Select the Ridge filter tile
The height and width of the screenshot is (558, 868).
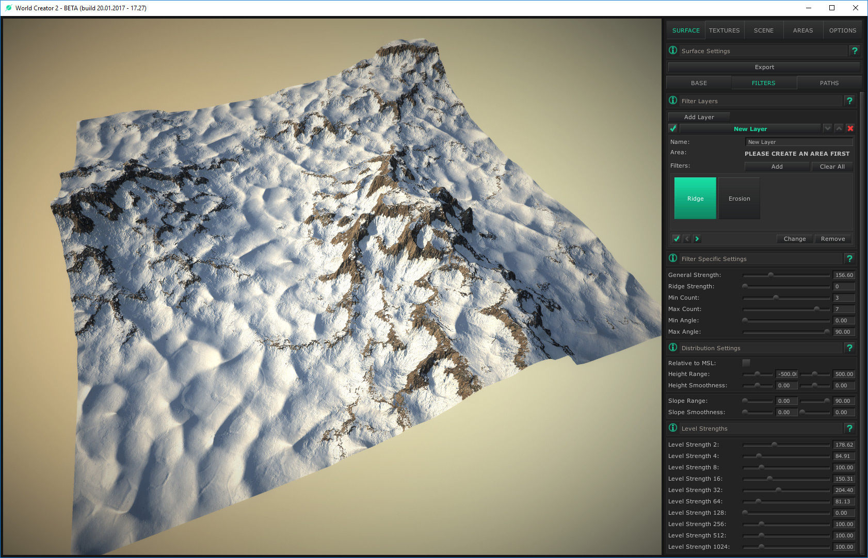pos(695,198)
